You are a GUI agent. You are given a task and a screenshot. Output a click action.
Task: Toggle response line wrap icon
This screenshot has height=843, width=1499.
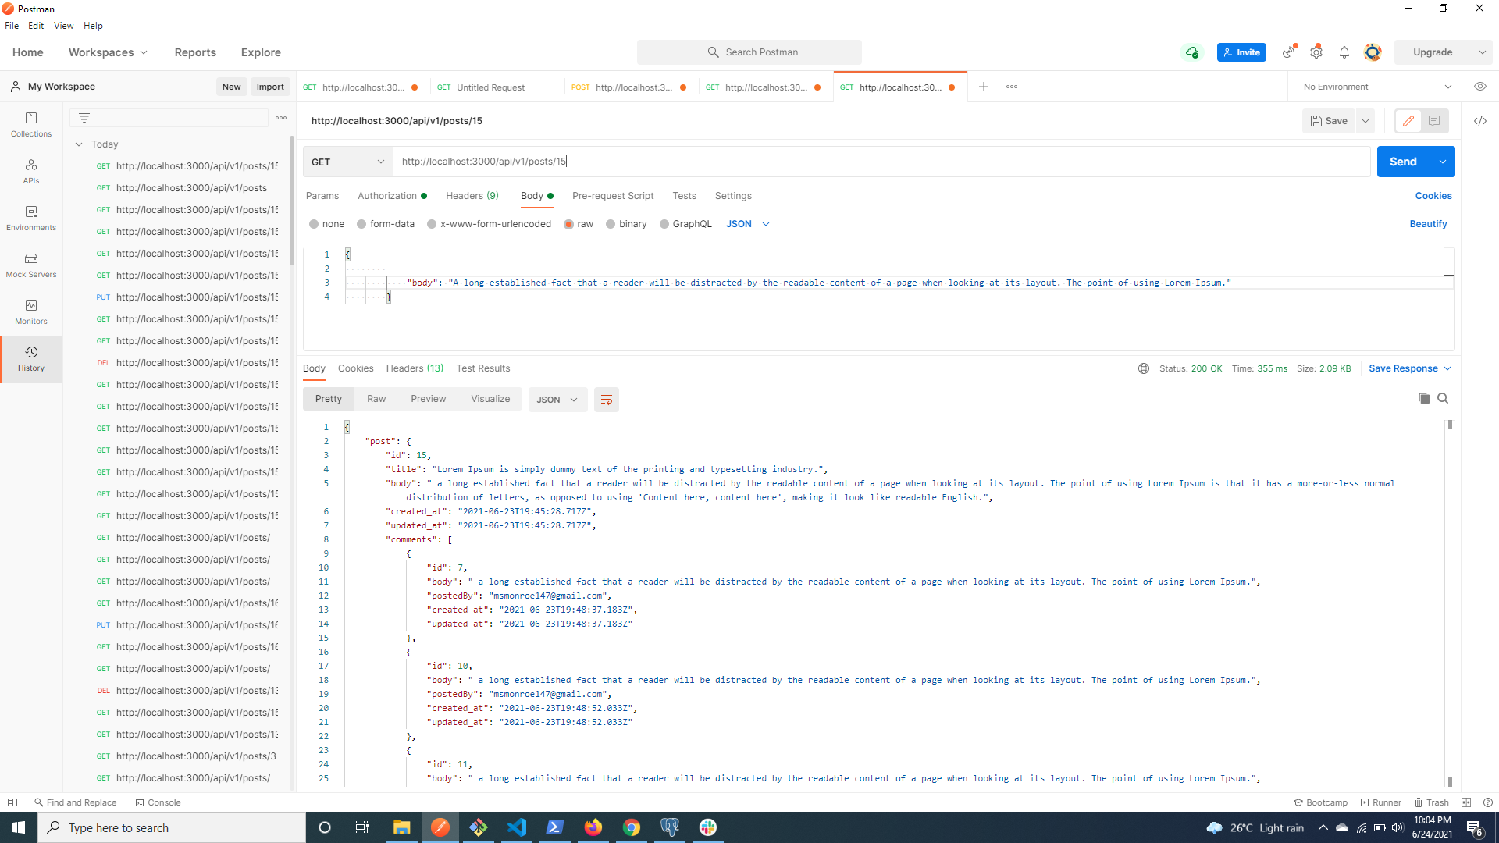606,400
